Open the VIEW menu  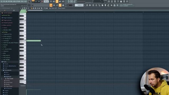14,1
